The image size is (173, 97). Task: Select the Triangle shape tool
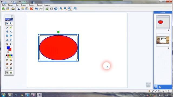(7, 40)
